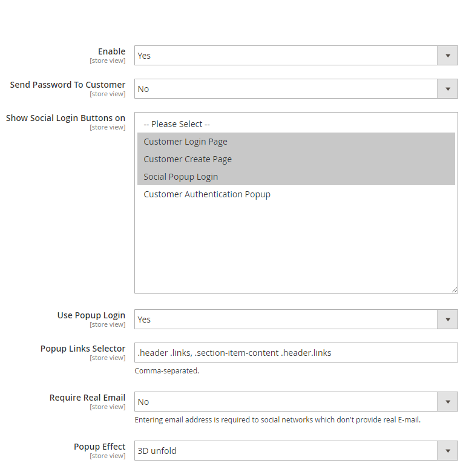Click Send Password select showing No
The height and width of the screenshot is (466, 466).
coord(284,89)
